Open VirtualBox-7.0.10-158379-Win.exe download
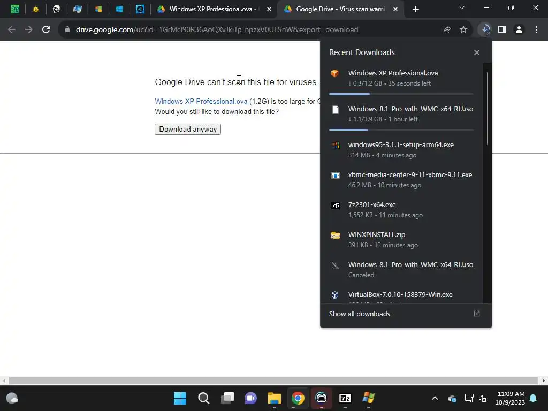This screenshot has height=411, width=548. [401, 295]
